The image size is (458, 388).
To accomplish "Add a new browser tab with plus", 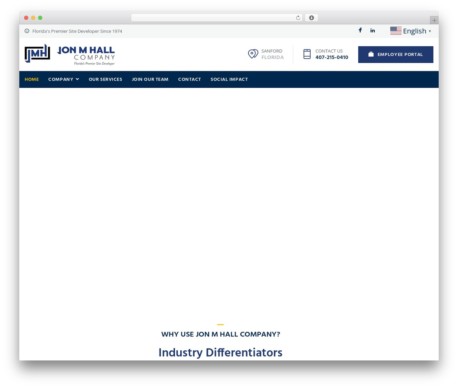I will pos(434,20).
